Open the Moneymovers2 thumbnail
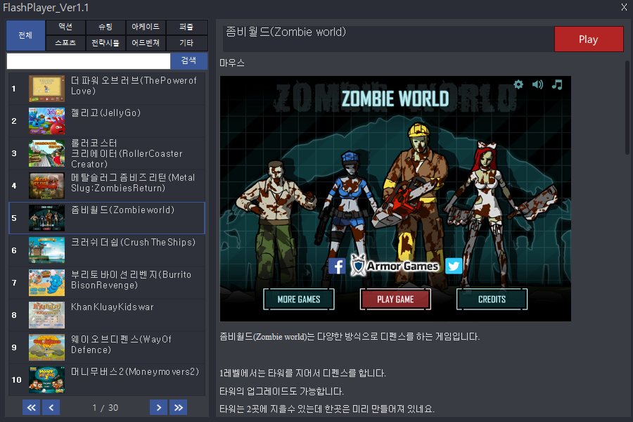The height and width of the screenshot is (422, 633). click(47, 380)
